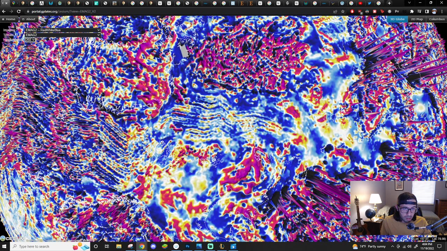Bookmark this page with star icon
Screen dimensions: 447x251
pos(343,12)
